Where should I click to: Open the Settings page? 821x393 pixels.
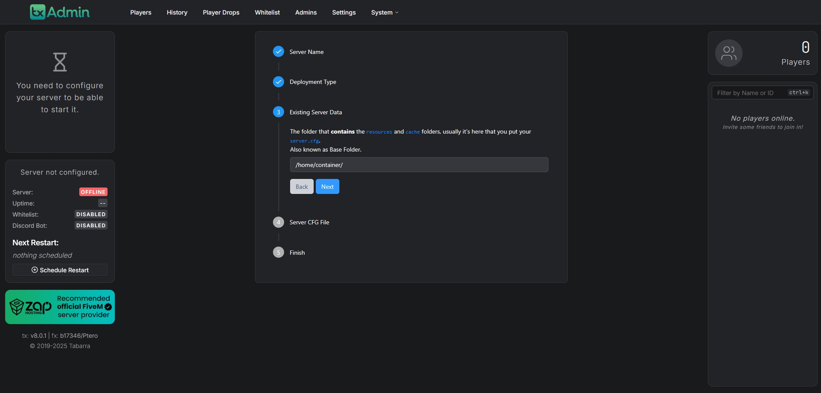coord(344,12)
